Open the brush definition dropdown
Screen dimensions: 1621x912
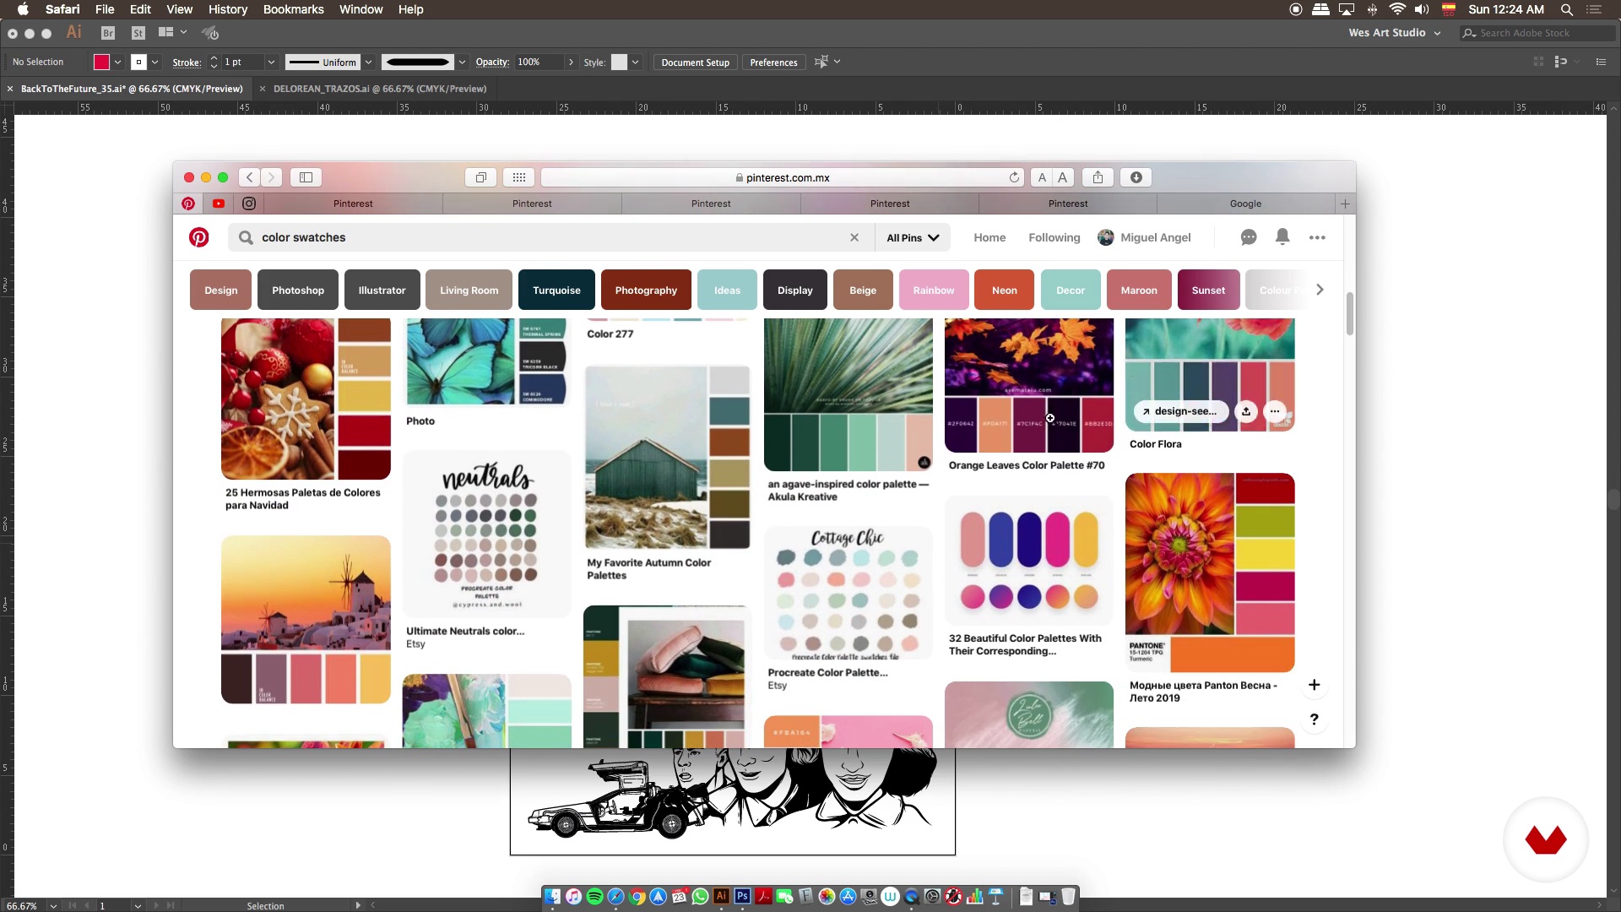pos(462,62)
